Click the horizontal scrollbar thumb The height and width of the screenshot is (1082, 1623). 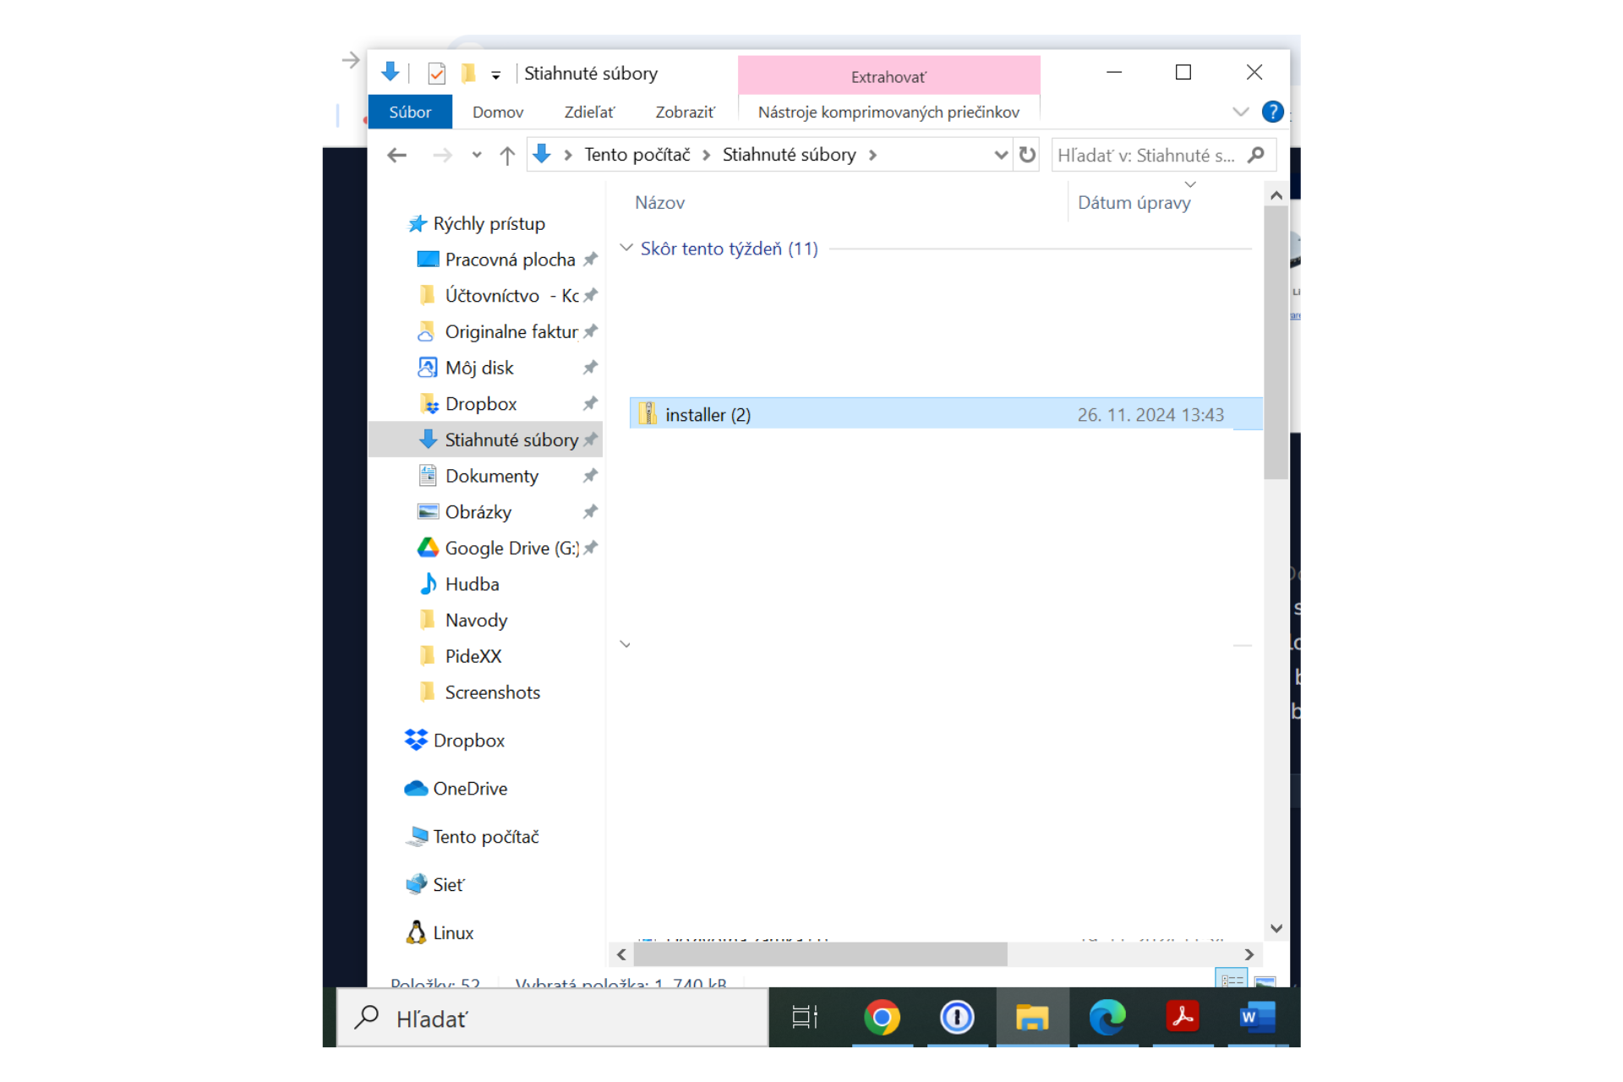pos(820,954)
